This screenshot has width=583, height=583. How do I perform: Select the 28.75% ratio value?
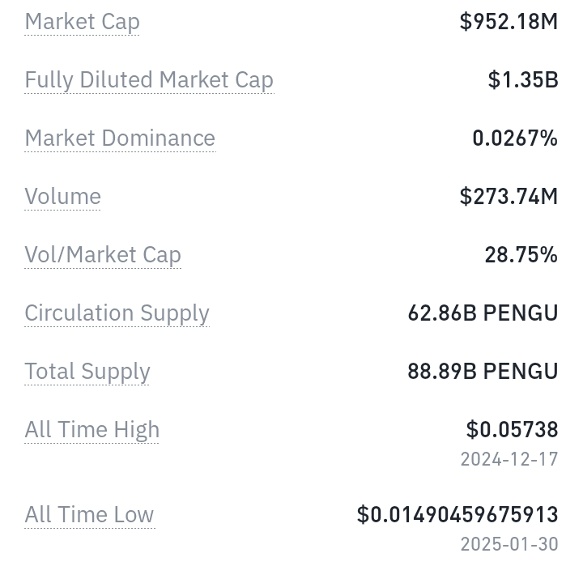[521, 255]
